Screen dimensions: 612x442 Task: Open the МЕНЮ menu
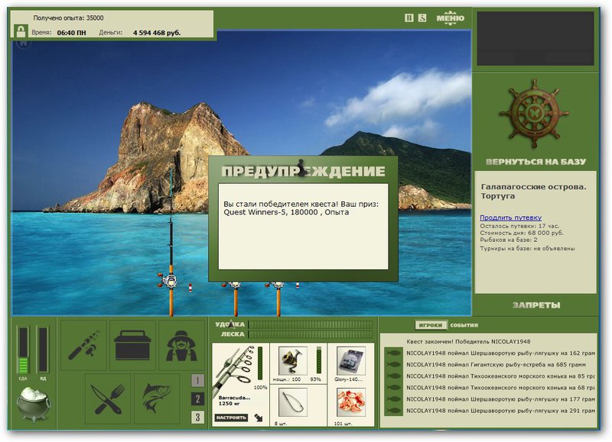coord(450,18)
